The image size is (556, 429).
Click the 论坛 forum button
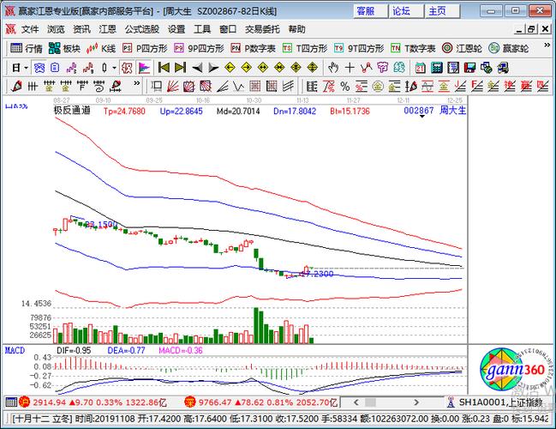(x=406, y=11)
